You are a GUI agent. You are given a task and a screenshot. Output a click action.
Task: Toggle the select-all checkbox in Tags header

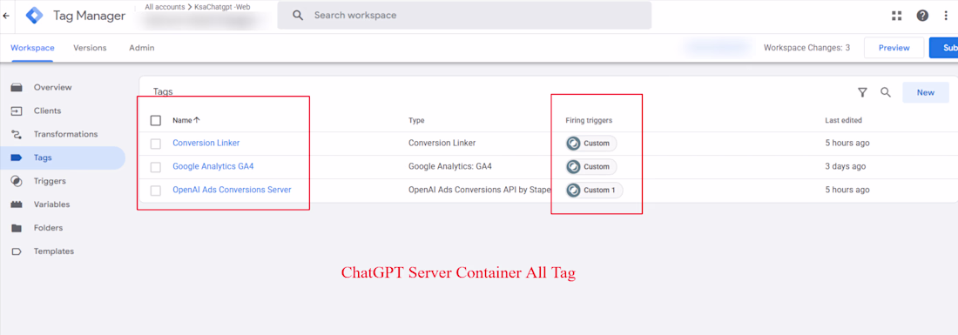pos(156,120)
